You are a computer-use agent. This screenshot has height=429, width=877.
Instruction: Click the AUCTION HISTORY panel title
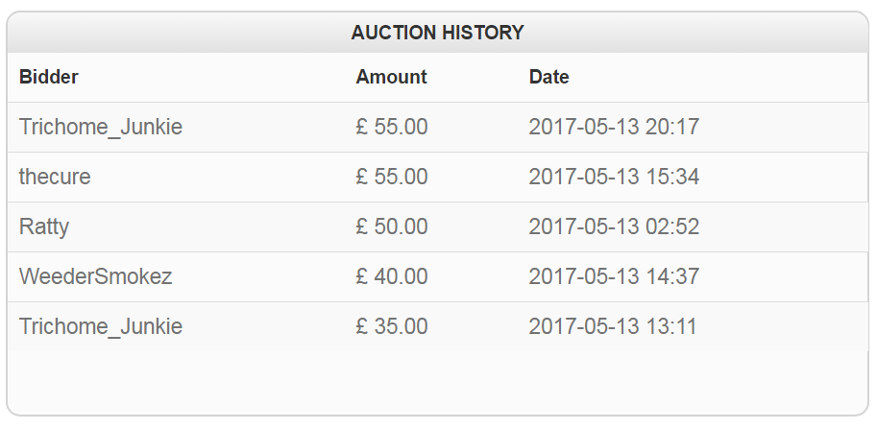[437, 33]
